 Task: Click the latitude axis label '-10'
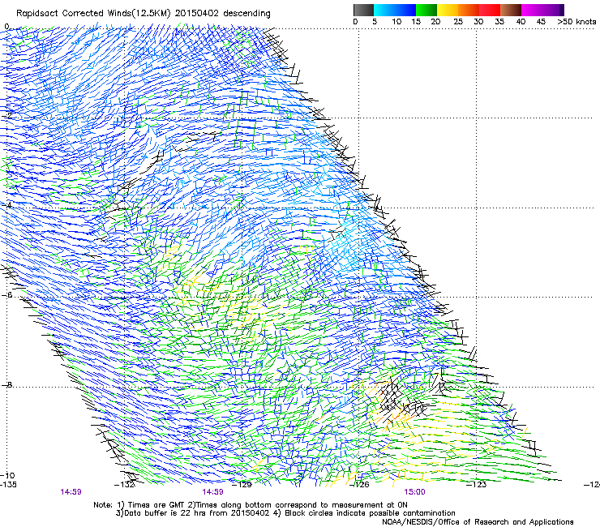click(x=7, y=475)
